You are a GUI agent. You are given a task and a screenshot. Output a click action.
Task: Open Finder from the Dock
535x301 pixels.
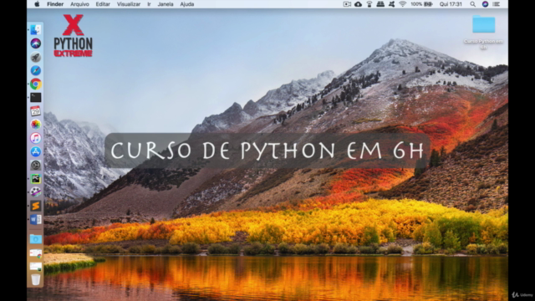click(35, 30)
